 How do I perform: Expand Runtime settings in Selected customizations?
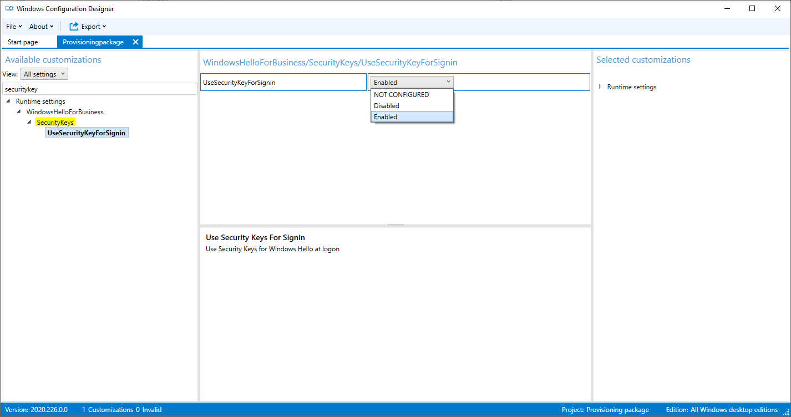pos(600,87)
